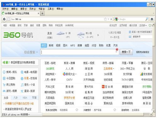This screenshot has width=157, height=118.
Task: Open the 游戏·棋牌 gamepad icon
Action: pos(4,91)
